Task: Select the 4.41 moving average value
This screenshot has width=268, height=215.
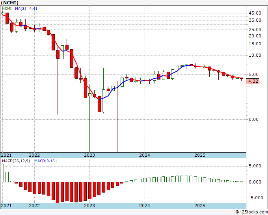Action: [33, 9]
